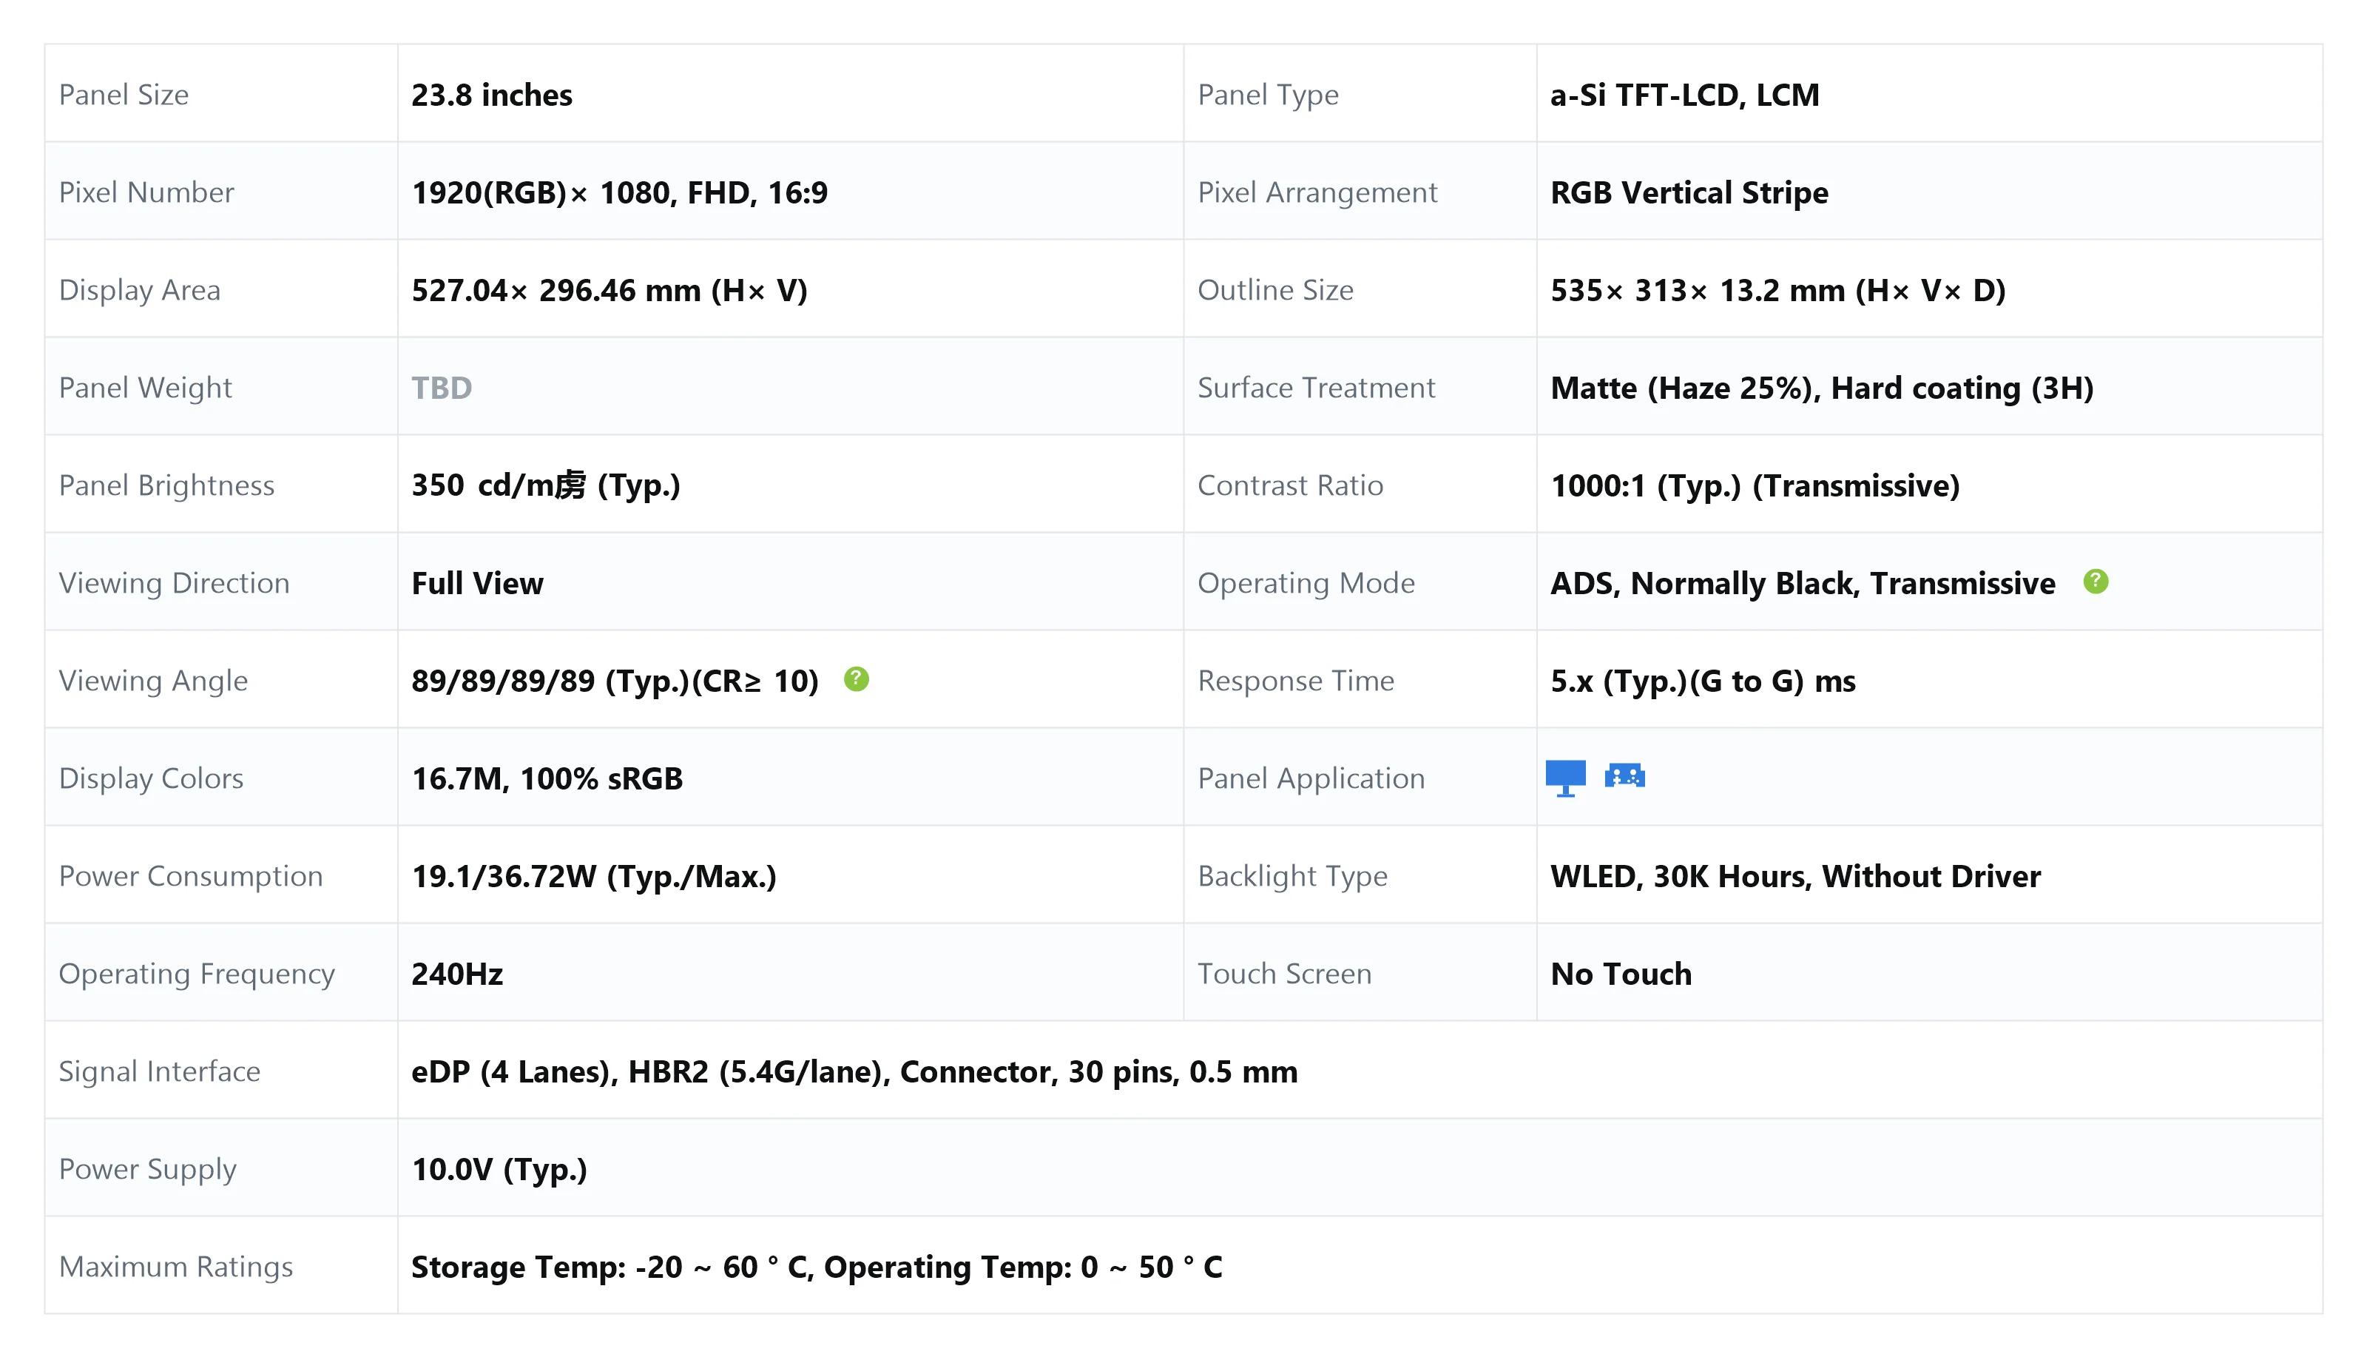Click 'RGB Vertical Stripe' pixel arrangement value

1689,193
